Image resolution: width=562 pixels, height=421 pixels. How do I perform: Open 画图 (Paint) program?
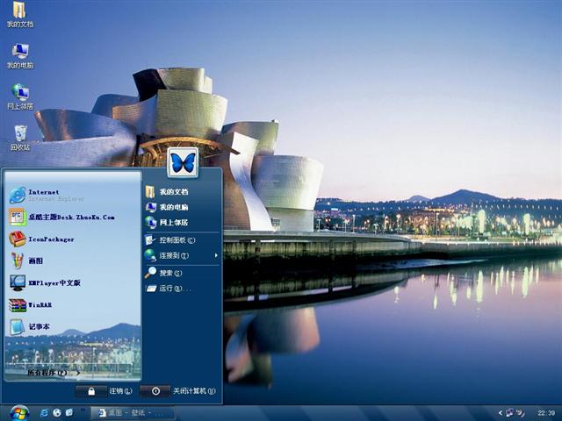tap(35, 260)
